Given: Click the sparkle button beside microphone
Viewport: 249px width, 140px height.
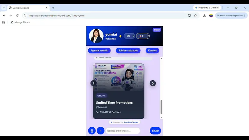Looking at the screenshot, I should point(101,131).
